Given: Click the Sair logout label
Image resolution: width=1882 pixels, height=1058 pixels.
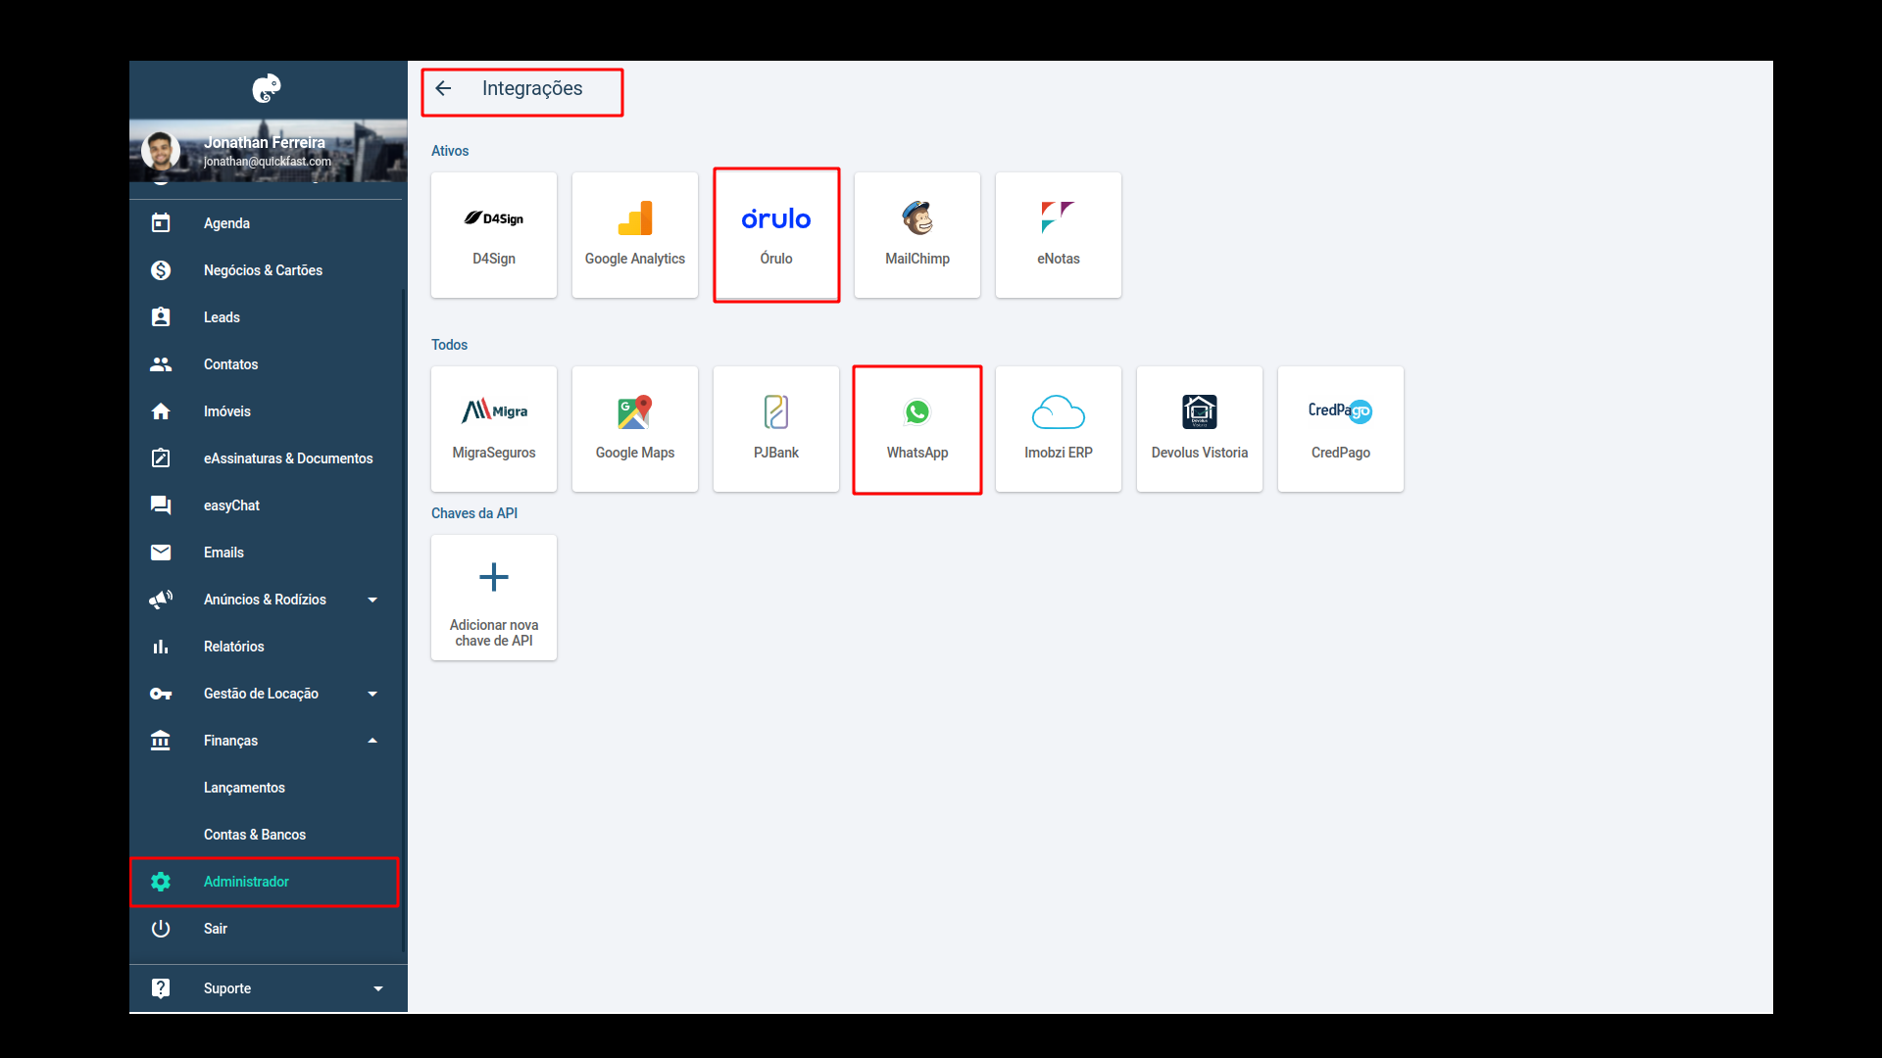Looking at the screenshot, I should pyautogui.click(x=216, y=929).
